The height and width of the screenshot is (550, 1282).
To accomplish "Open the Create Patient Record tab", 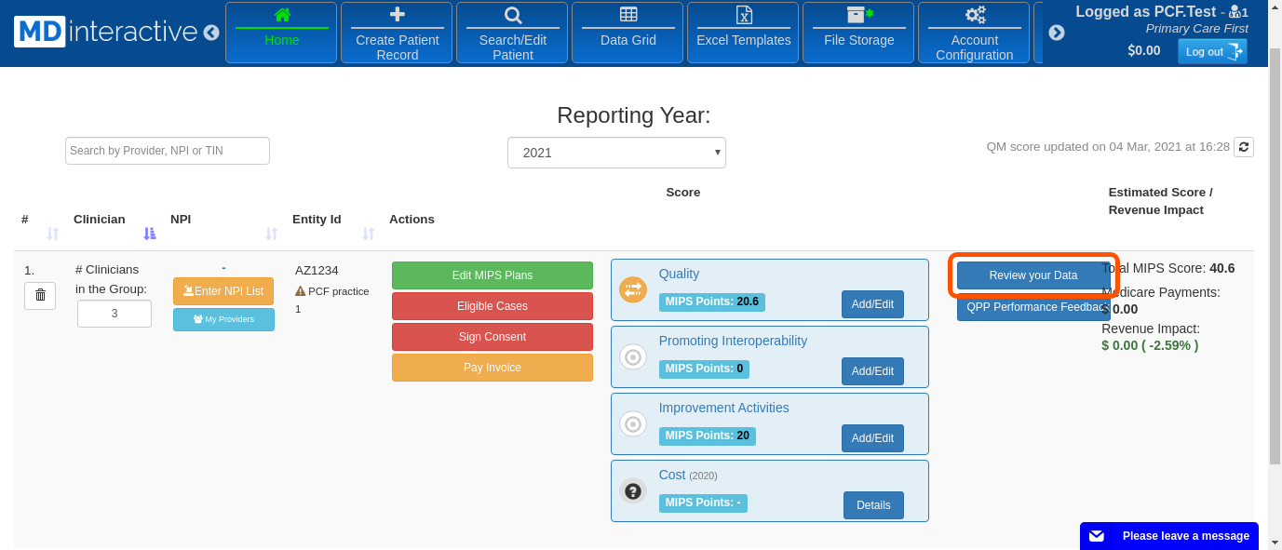I will [x=397, y=33].
